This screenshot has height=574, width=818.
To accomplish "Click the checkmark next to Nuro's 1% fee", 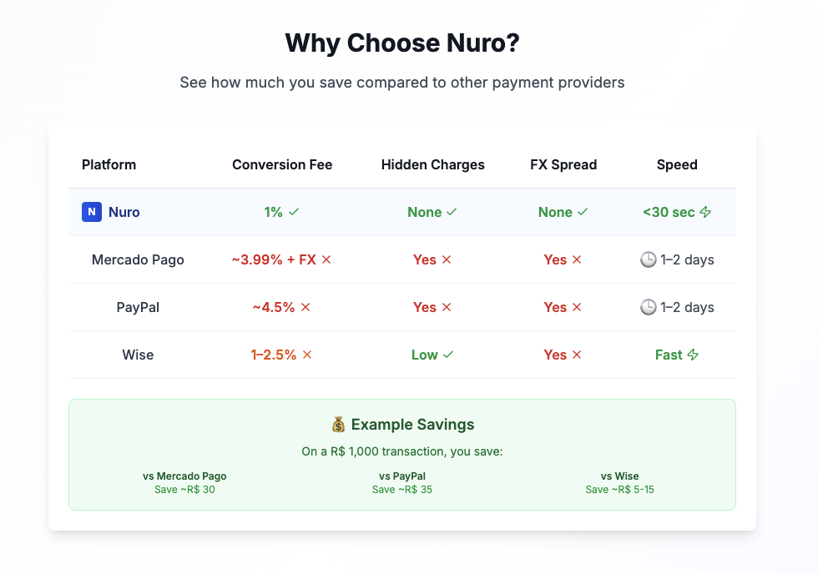I will 294,212.
